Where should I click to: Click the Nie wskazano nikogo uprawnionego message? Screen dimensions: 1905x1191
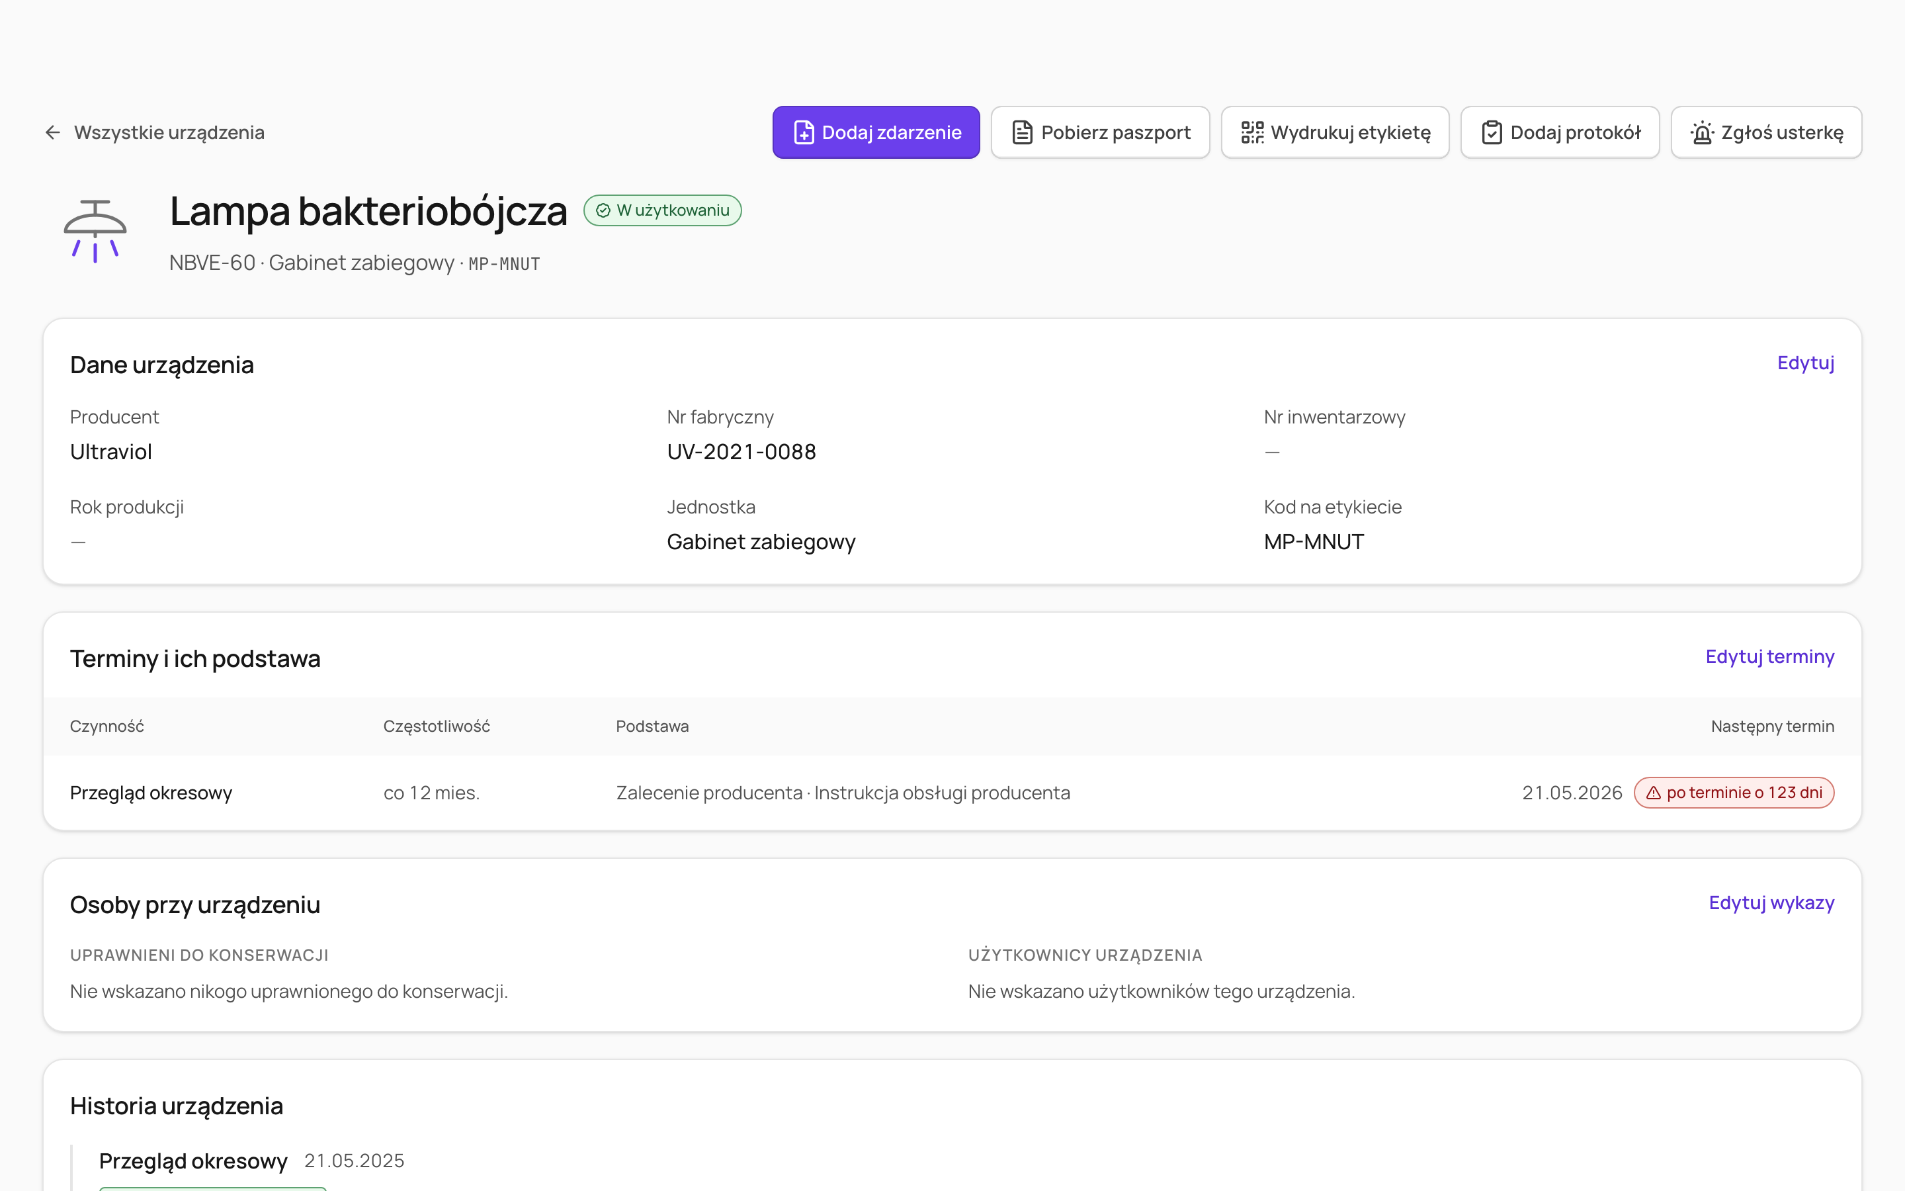click(x=289, y=992)
